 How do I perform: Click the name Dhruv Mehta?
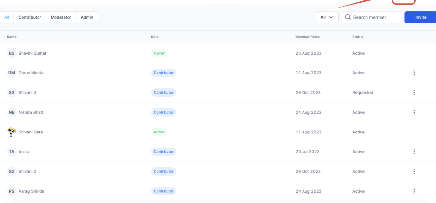pos(31,73)
